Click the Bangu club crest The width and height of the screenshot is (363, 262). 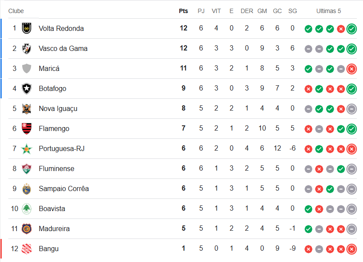(27, 249)
